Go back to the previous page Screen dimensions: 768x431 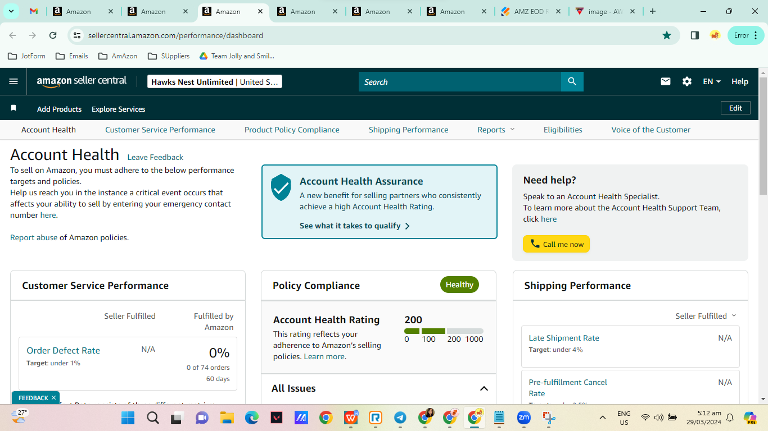12,35
